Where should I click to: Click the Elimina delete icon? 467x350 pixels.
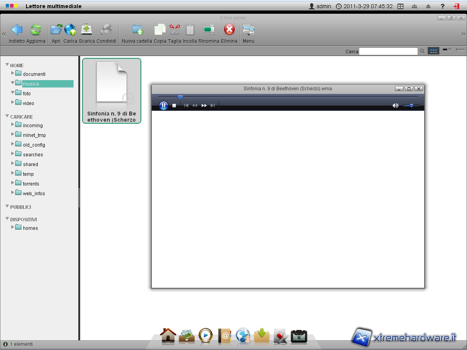pos(229,30)
